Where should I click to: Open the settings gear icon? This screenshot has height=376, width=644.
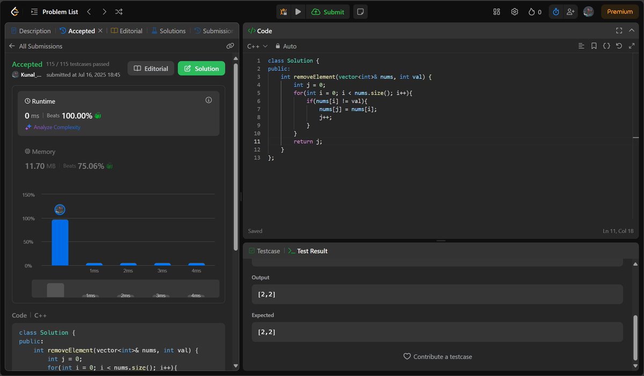(x=515, y=12)
